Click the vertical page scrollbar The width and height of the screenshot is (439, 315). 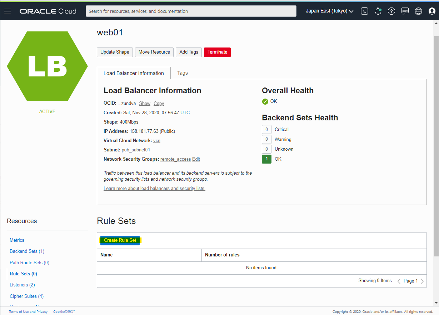pos(436,146)
